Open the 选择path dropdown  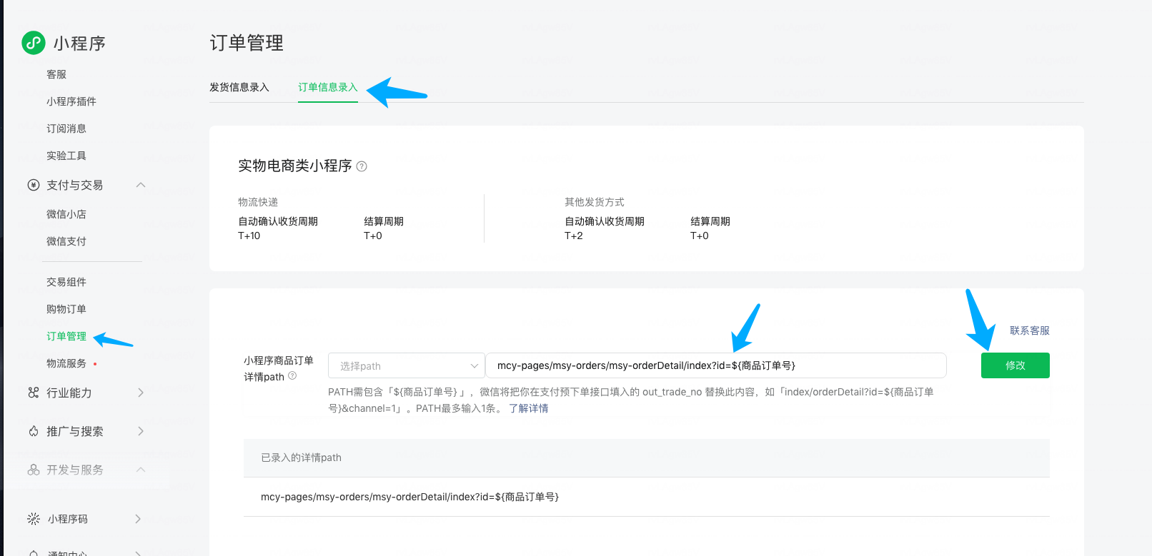point(405,365)
